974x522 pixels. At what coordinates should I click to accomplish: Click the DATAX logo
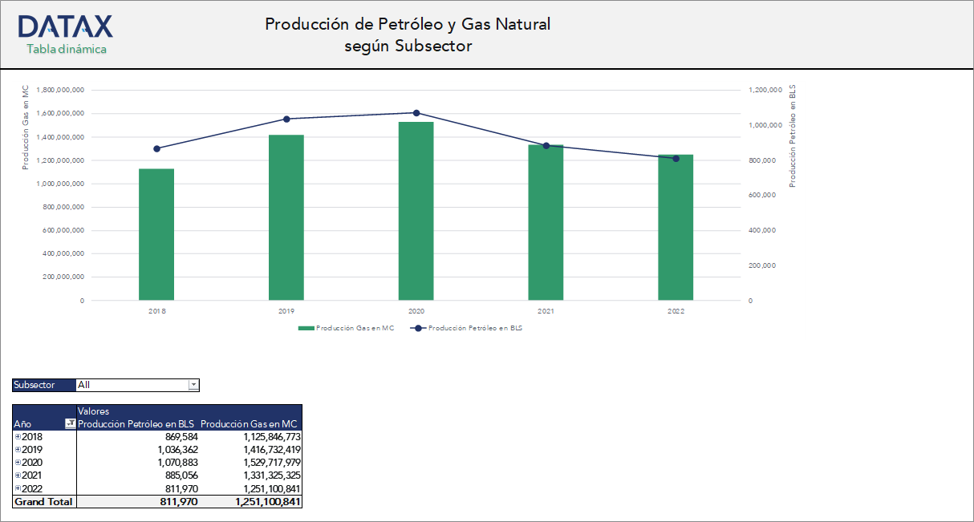[64, 28]
